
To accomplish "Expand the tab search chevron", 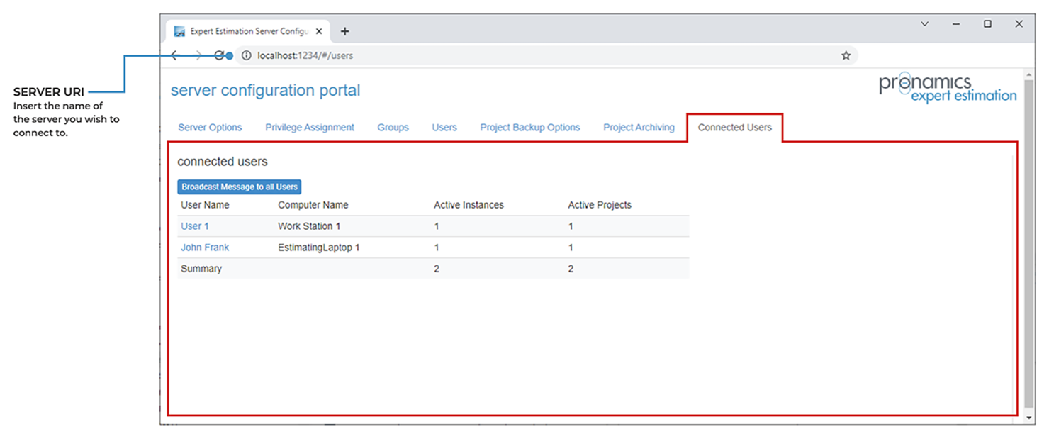I will pos(924,24).
